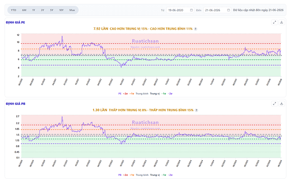288x179 pixels.
Task: Select the 6M time range
Action: [x=24, y=10]
